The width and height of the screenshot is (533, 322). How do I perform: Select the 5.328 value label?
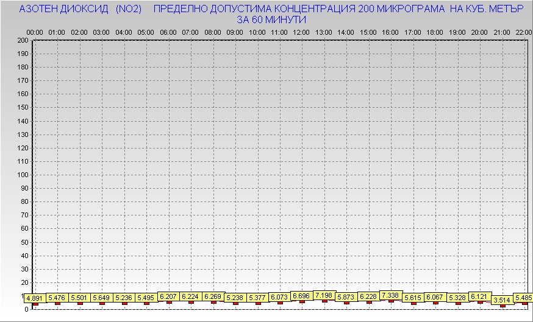(457, 298)
